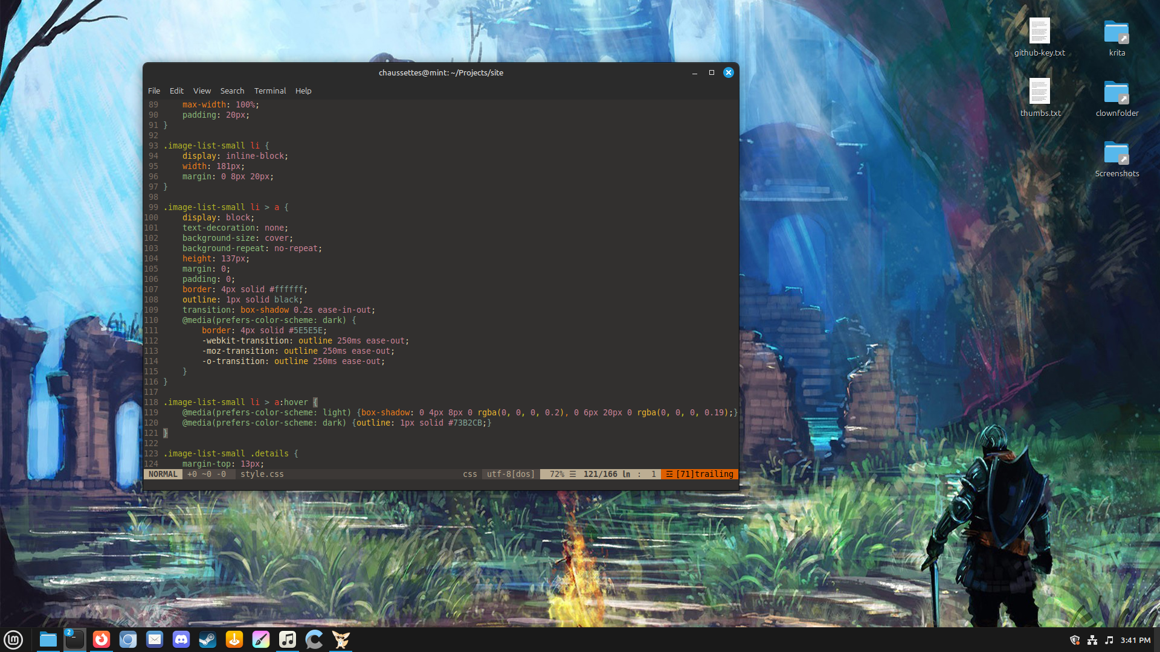Click the .image-list-small li selector on line 93

click(211, 146)
